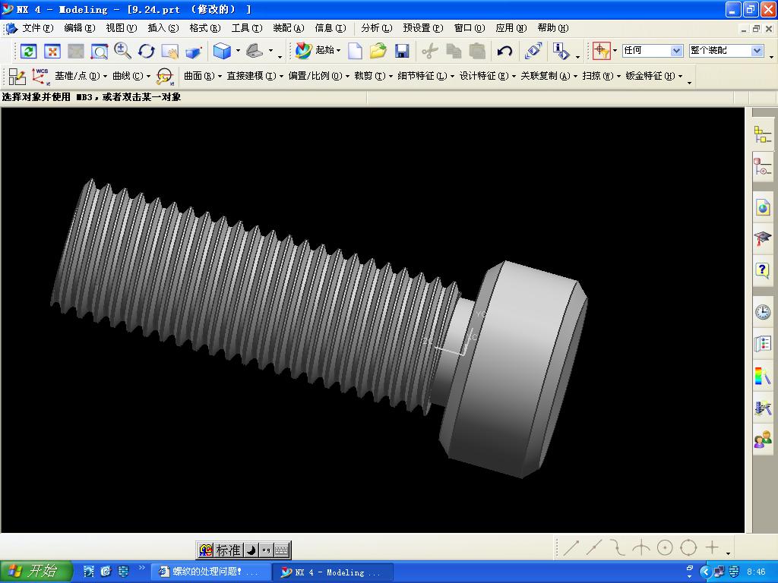
Task: Open the 扫掠 toolbar dropdown
Action: [x=602, y=76]
